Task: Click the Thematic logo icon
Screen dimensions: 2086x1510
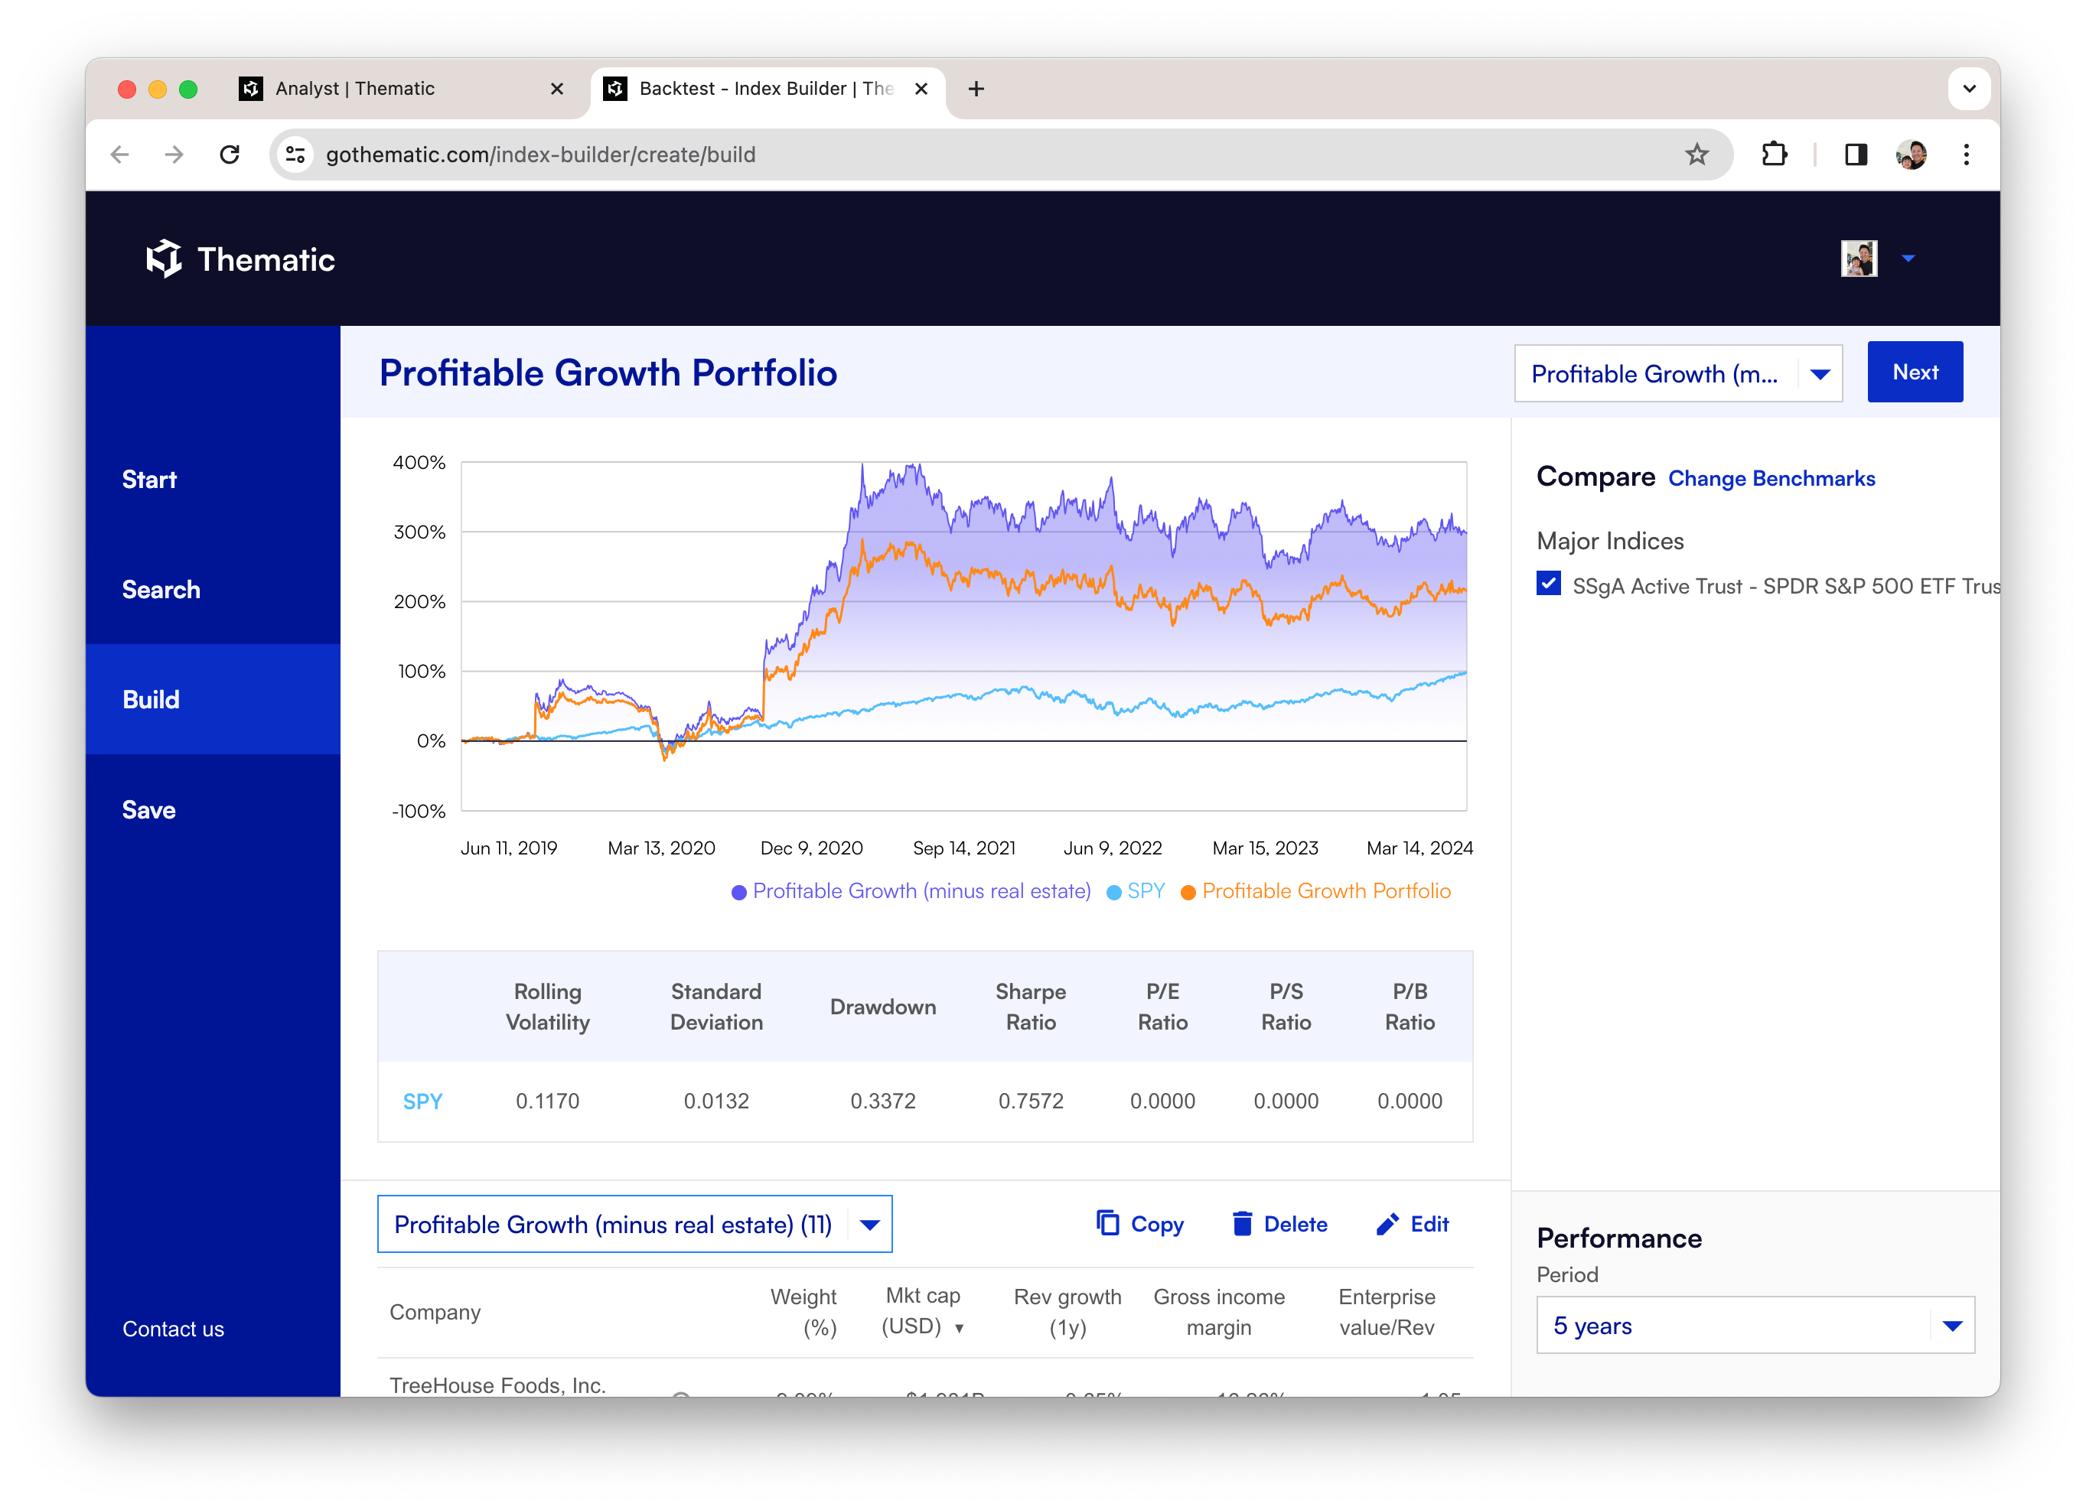Action: (x=165, y=259)
